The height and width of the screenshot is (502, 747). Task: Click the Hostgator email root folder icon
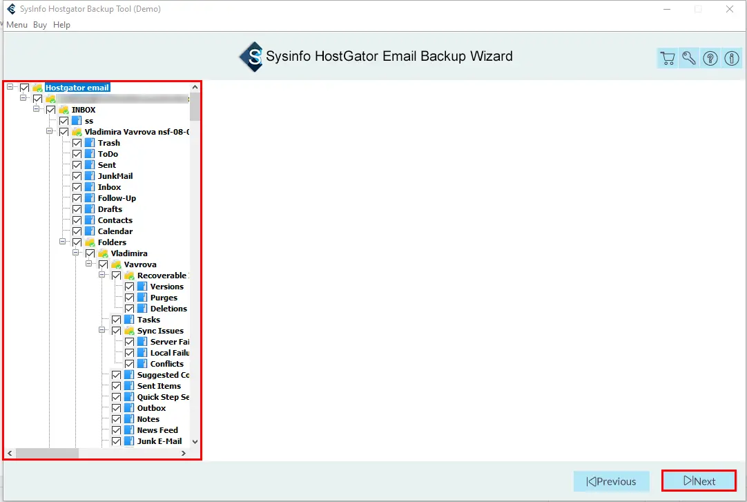pos(38,88)
